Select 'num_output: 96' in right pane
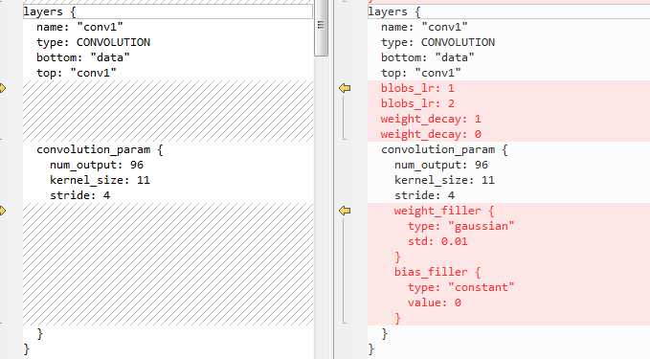Screen dimensions: 650x359 tap(441, 165)
